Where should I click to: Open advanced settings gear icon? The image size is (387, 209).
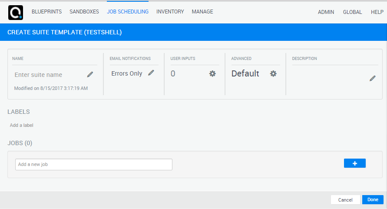pyautogui.click(x=273, y=73)
